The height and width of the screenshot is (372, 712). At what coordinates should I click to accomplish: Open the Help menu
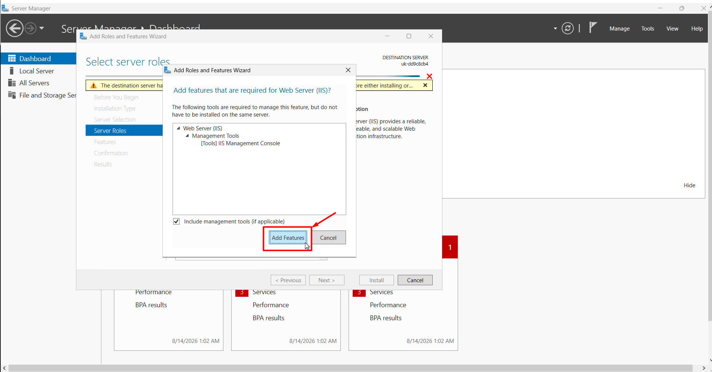pos(697,29)
